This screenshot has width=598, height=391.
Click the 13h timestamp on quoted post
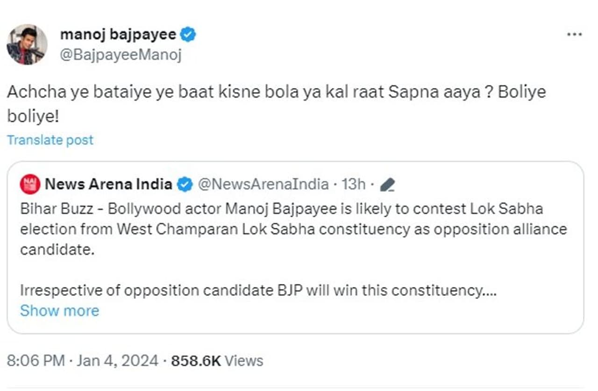353,185
